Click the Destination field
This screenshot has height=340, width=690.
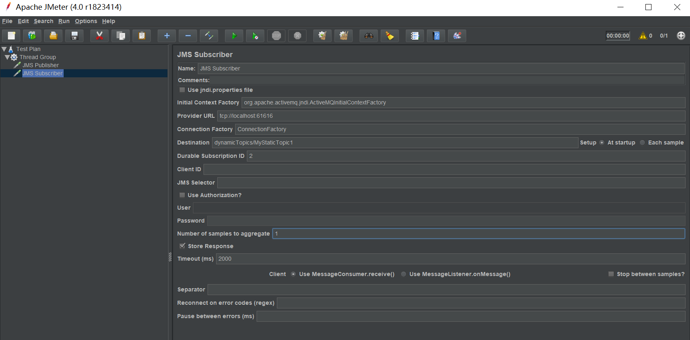pos(395,142)
